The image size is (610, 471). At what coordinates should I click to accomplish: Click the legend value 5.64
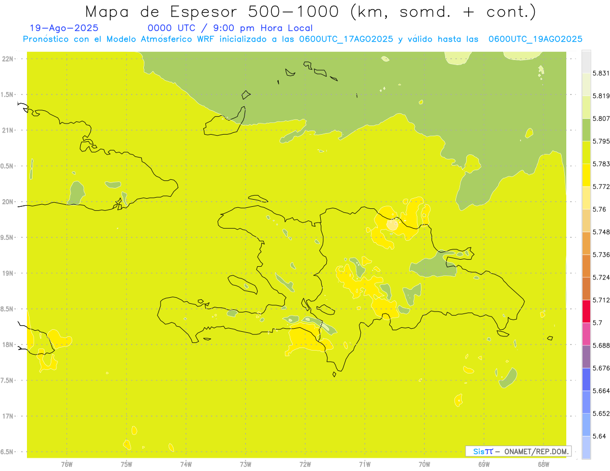(x=599, y=436)
